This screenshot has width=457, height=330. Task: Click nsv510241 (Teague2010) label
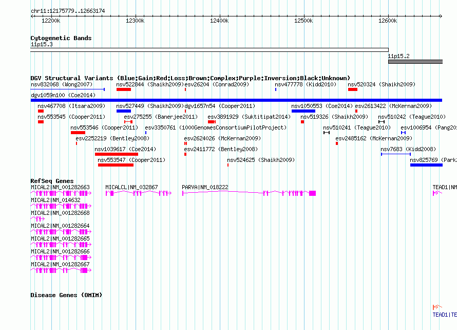tap(357, 127)
